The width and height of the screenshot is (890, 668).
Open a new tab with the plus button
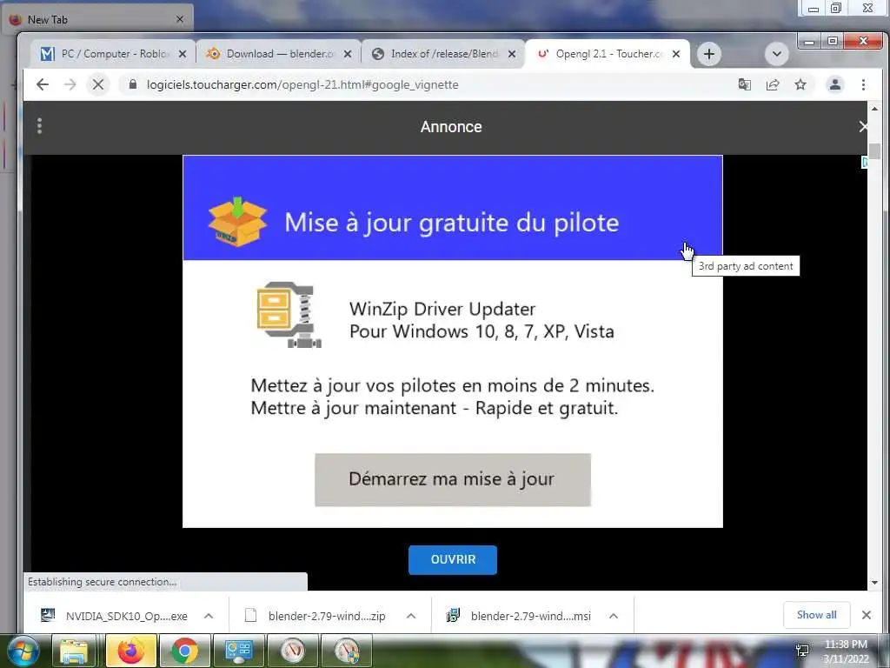(x=709, y=54)
